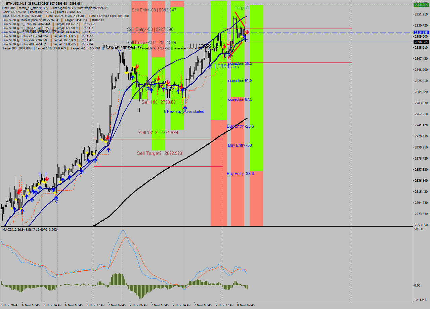The width and height of the screenshot is (430, 309).
Task: Click the '7 Nov 22:45' time axis label
Action: 224,305
